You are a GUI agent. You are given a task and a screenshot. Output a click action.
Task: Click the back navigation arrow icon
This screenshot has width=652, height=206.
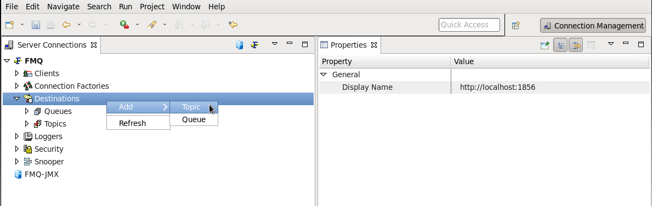coord(66,25)
